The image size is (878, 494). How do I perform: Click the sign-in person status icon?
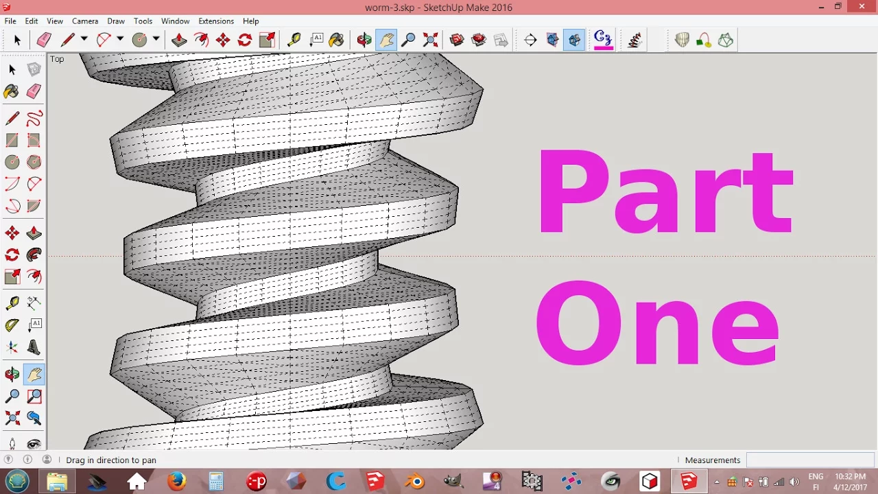click(47, 460)
